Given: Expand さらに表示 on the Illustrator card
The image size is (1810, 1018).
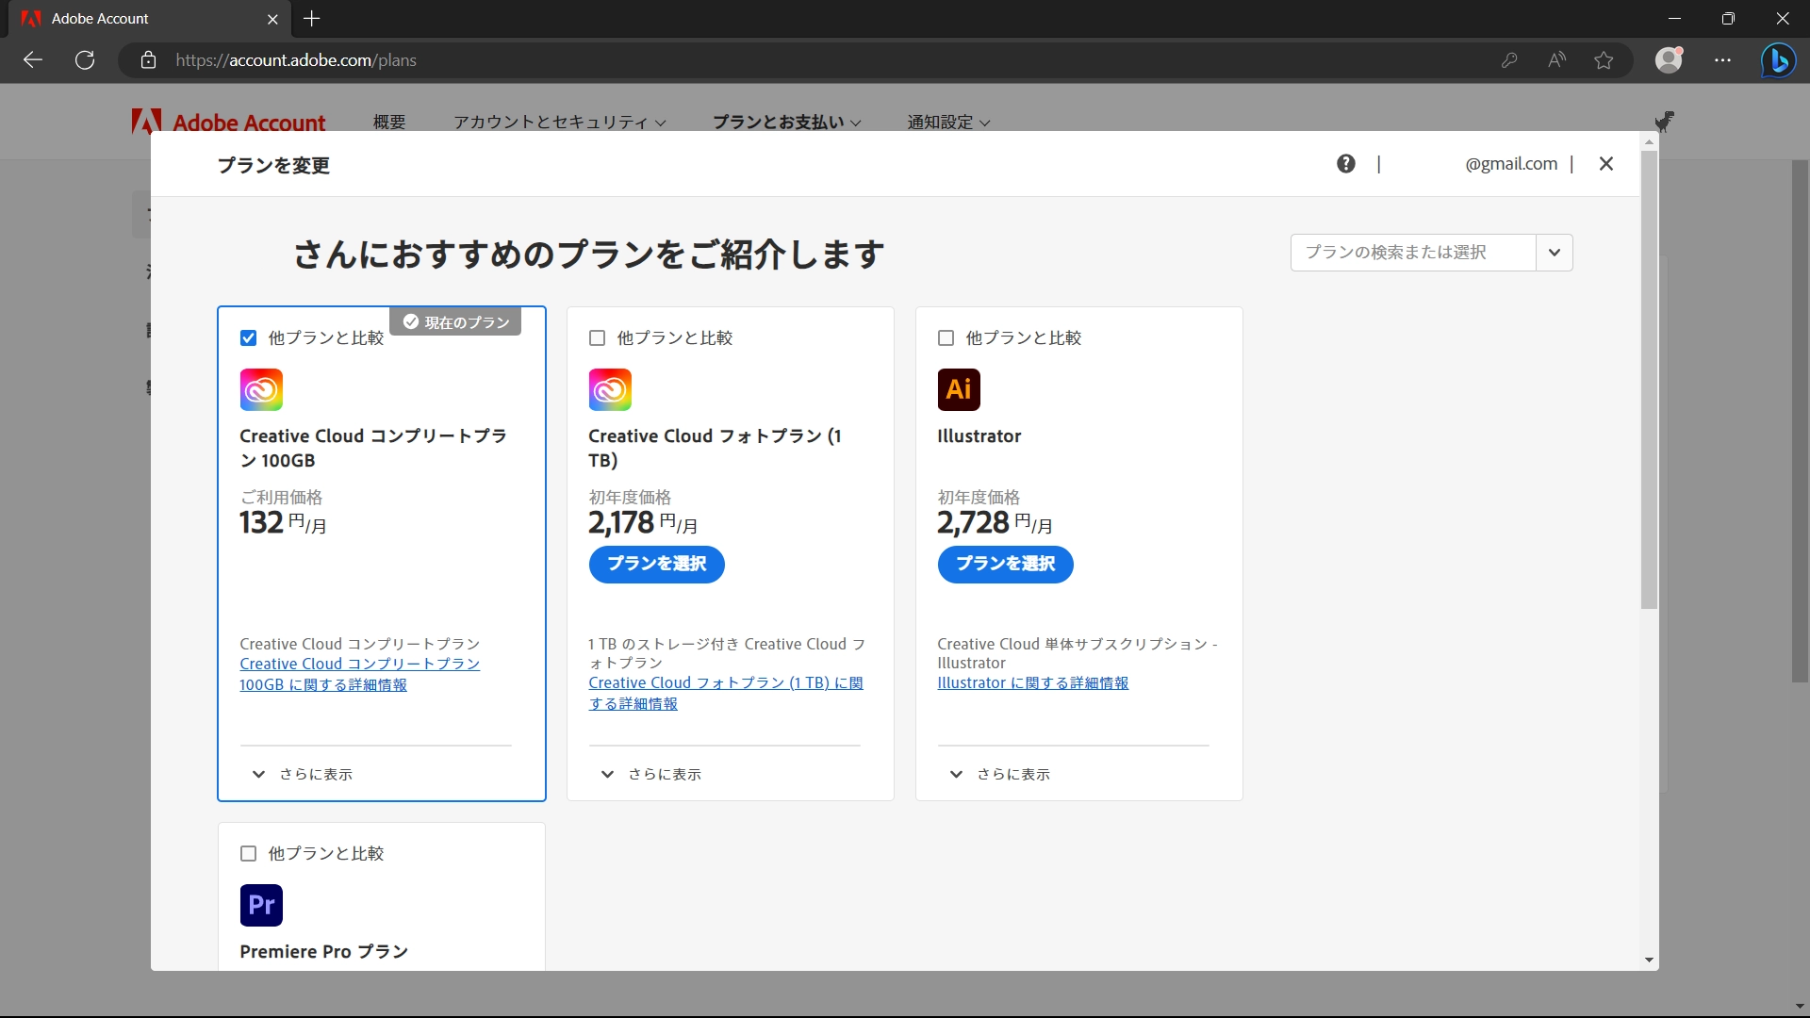Looking at the screenshot, I should 999,774.
